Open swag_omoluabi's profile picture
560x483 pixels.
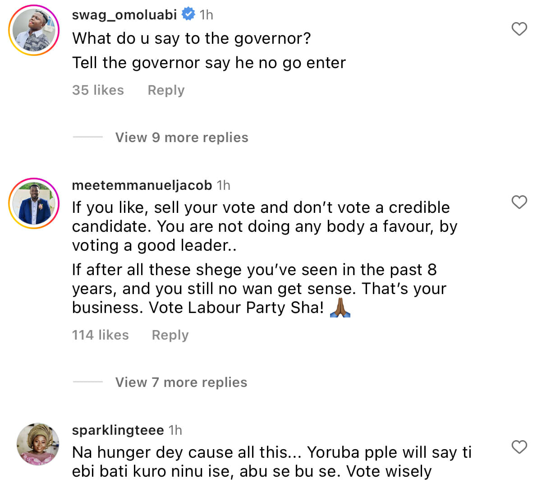tap(34, 30)
